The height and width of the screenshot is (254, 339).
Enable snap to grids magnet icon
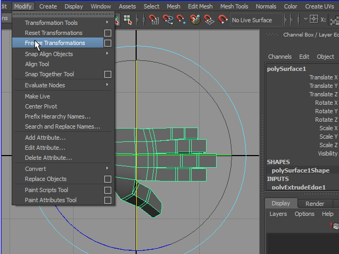tap(154, 20)
